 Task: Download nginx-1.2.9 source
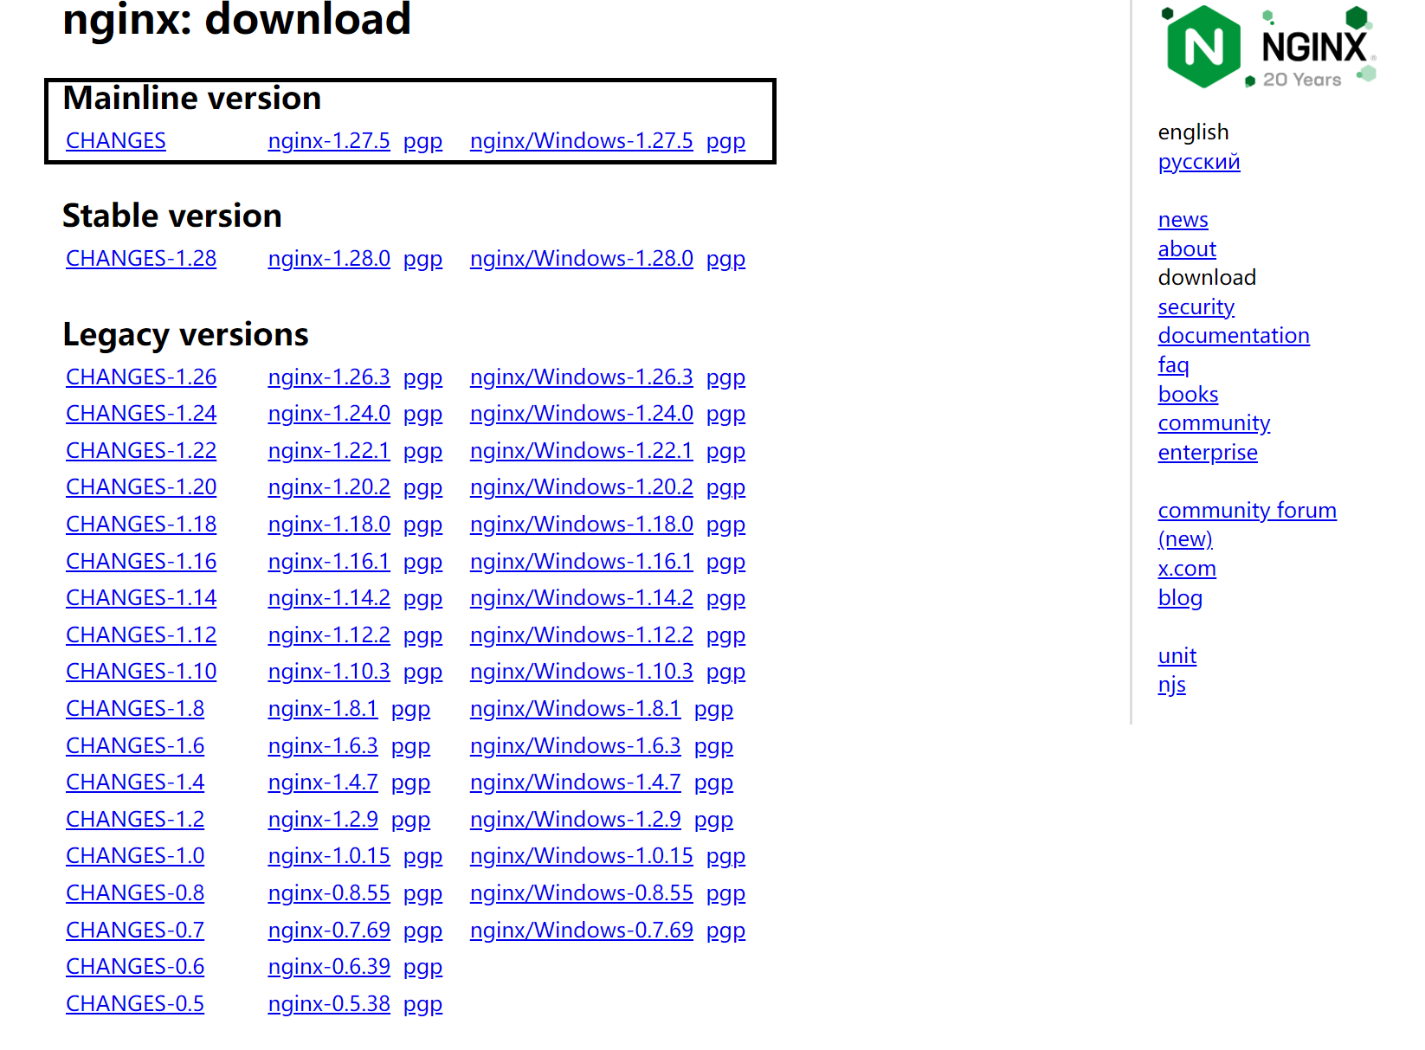click(323, 820)
